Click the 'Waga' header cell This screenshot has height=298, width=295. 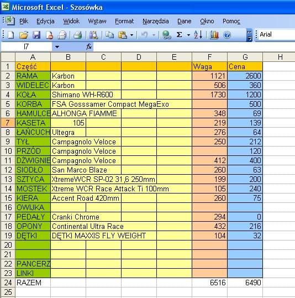point(209,66)
